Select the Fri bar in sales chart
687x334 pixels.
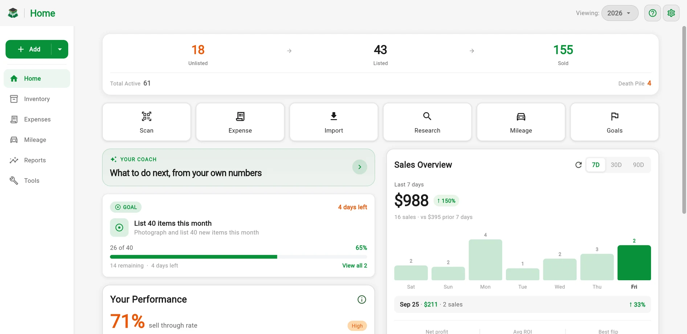click(634, 262)
